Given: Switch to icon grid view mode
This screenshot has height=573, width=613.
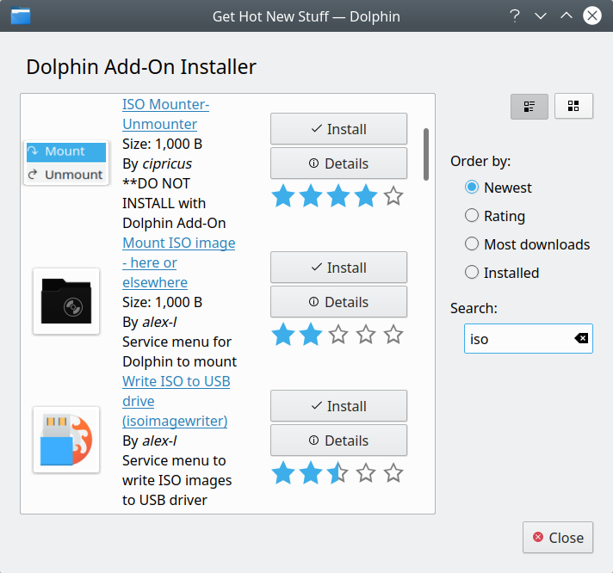Looking at the screenshot, I should (573, 107).
